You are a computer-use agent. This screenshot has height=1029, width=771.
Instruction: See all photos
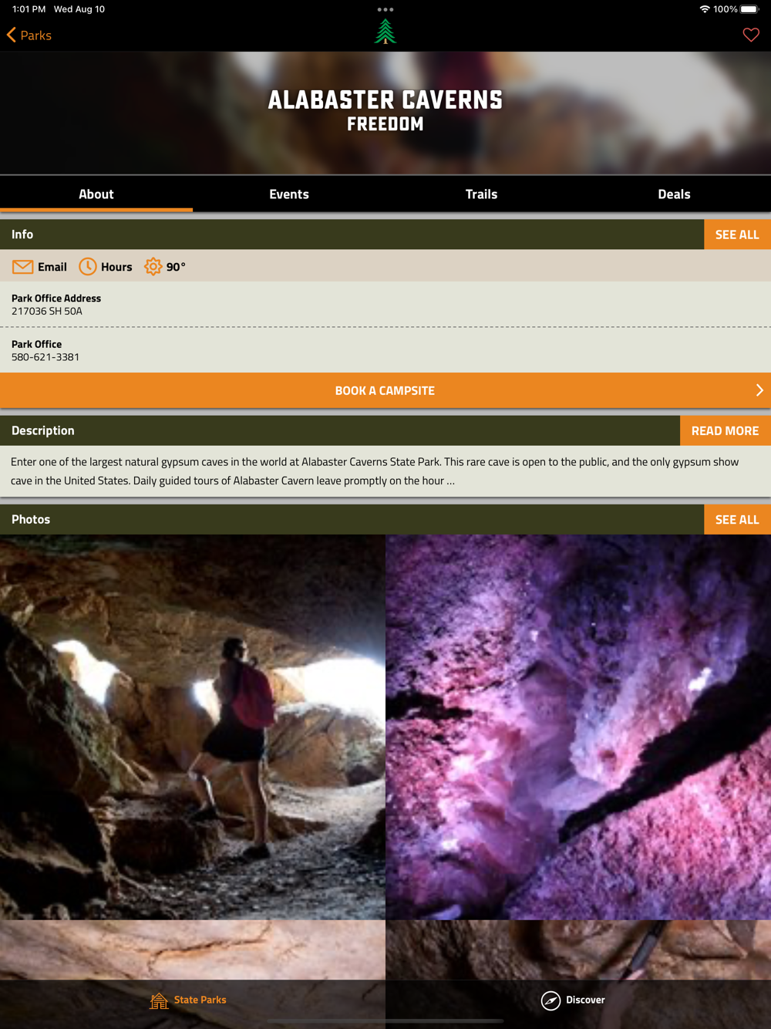click(737, 520)
